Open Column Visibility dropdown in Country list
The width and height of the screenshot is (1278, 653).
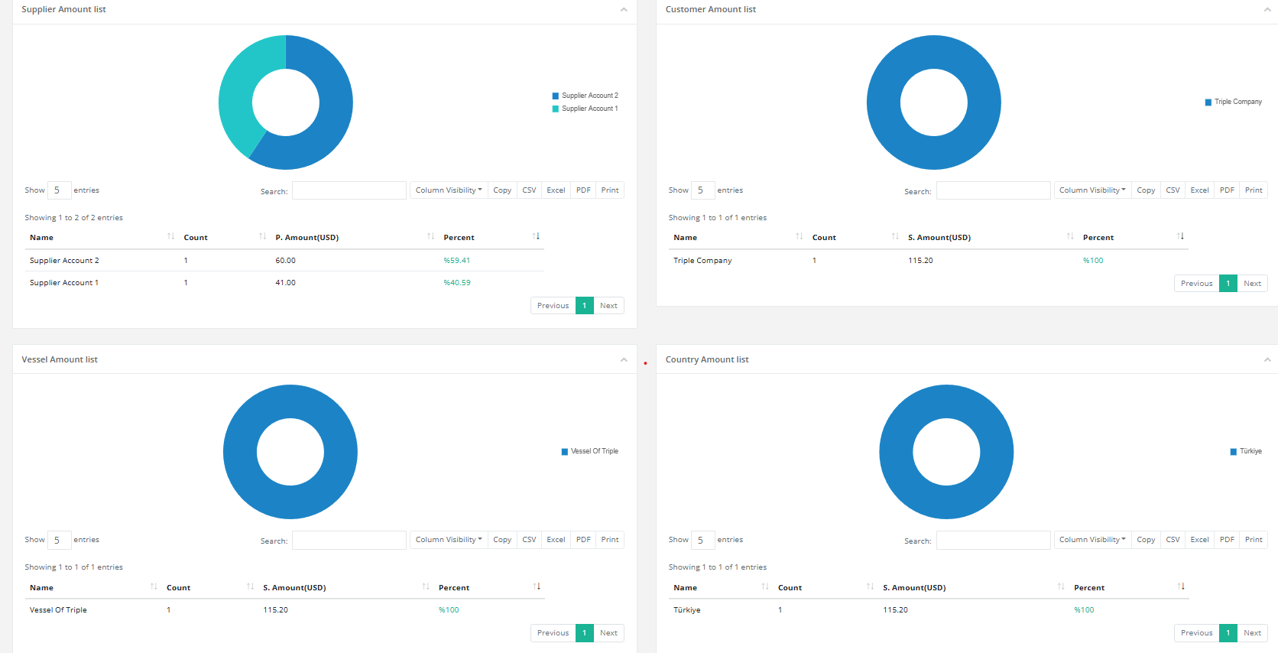point(1092,540)
